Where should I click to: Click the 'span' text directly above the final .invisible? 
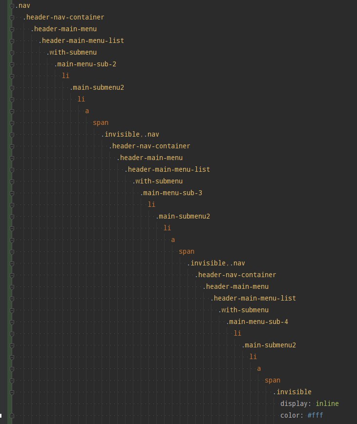click(273, 381)
